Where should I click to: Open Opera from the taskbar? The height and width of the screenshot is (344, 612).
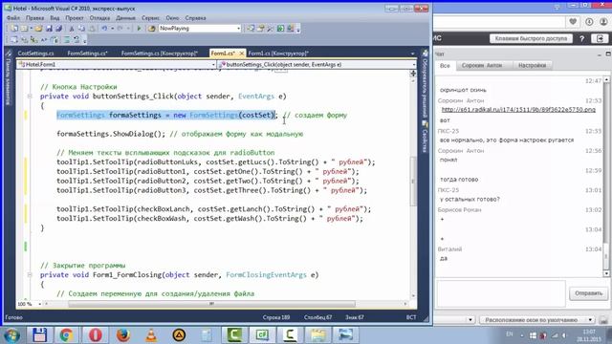[96, 335]
